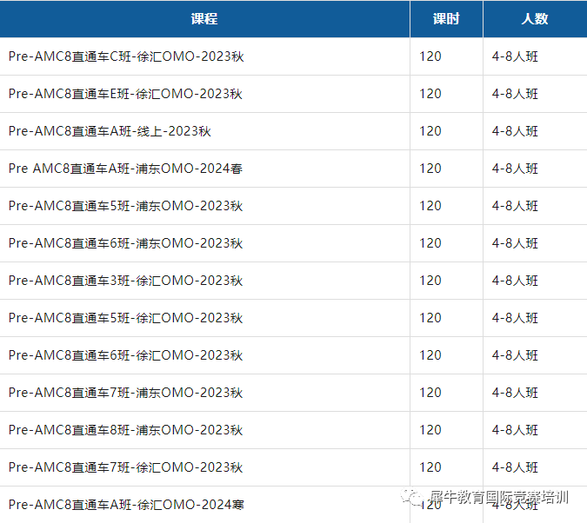Choose Pre-AMC8直通车6班-徐汇OMO-2023秋 entry
The height and width of the screenshot is (523, 587).
(125, 355)
